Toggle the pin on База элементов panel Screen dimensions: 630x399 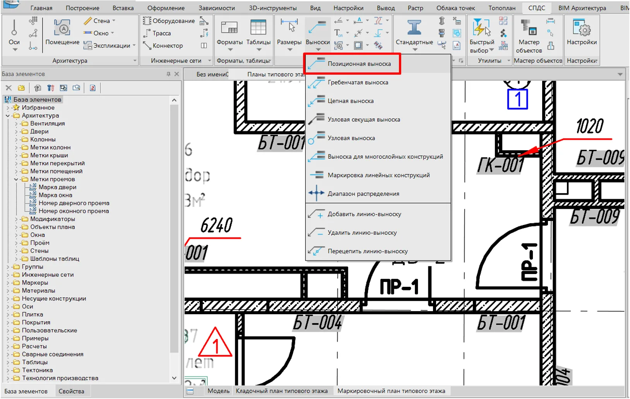pyautogui.click(x=168, y=74)
